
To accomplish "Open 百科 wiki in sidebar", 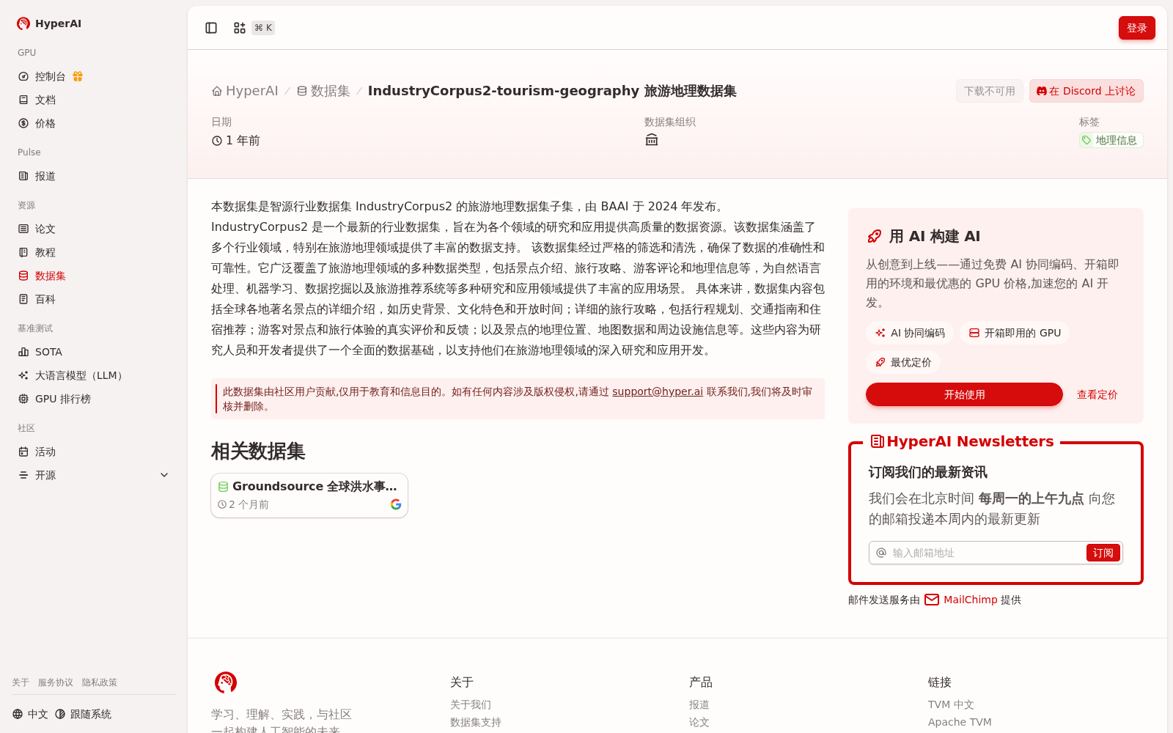I will tap(94, 299).
